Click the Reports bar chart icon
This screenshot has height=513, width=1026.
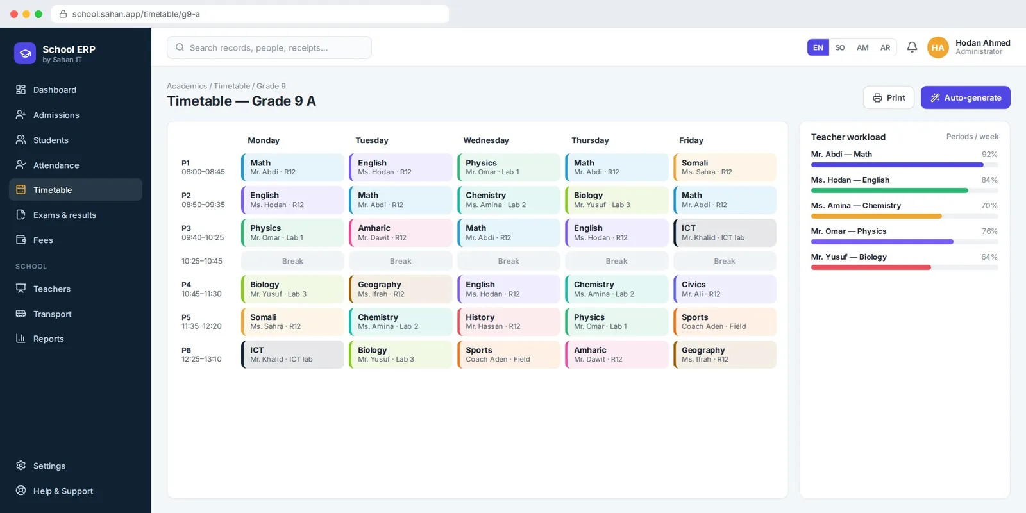point(21,339)
